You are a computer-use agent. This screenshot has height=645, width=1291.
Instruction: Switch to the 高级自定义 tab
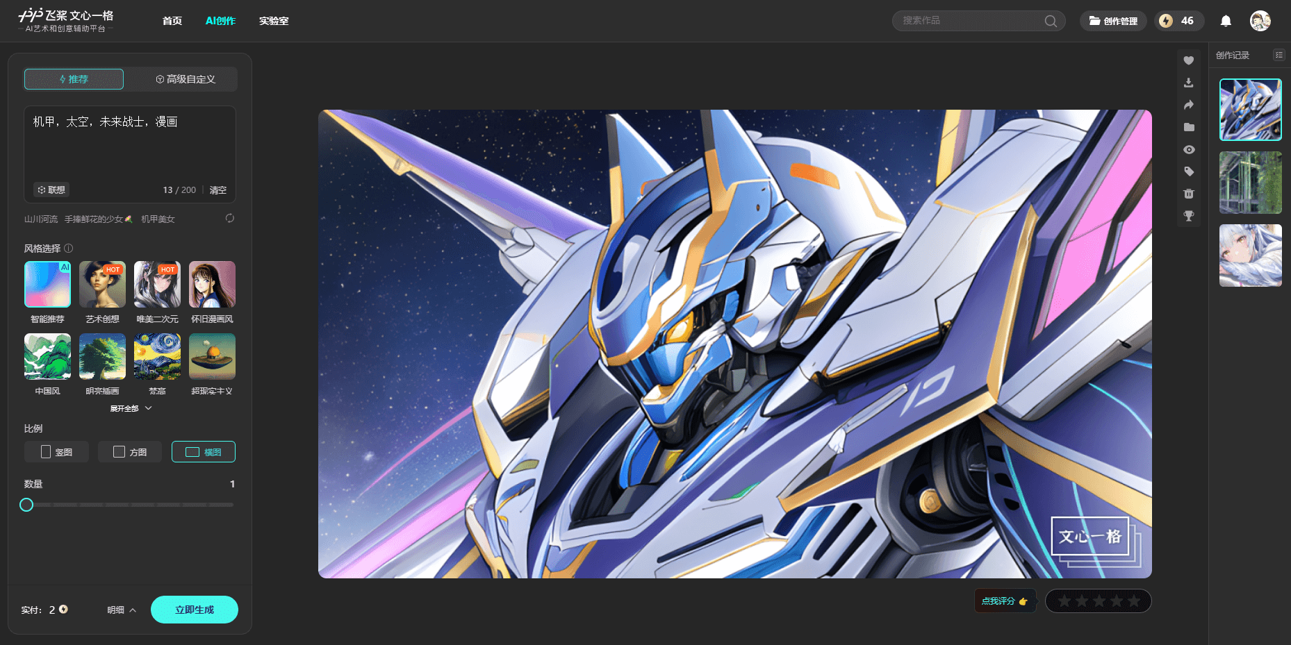coord(185,79)
